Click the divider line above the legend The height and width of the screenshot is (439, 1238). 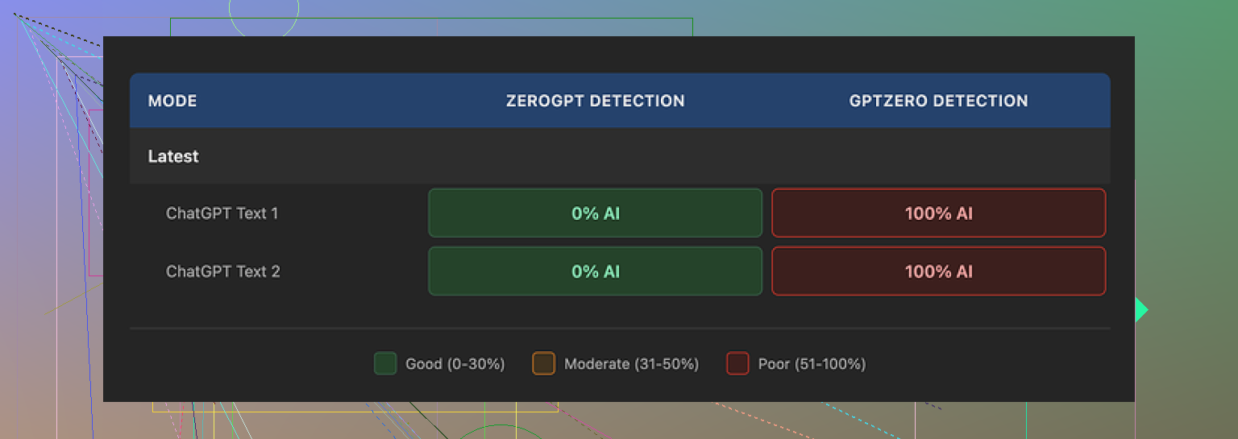(x=620, y=329)
